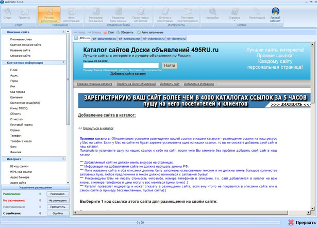Viewport: 318px width, 227px height.
Task: Switch to the directrix.ru tab
Action: [176, 39]
